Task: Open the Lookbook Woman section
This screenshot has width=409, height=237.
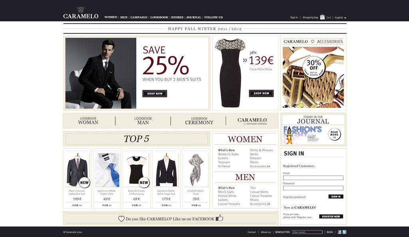Action: point(88,121)
